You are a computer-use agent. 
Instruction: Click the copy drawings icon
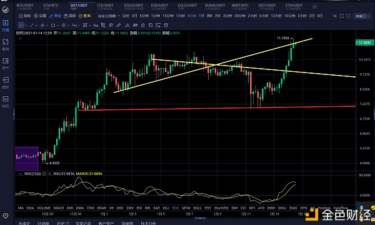click(x=151, y=25)
